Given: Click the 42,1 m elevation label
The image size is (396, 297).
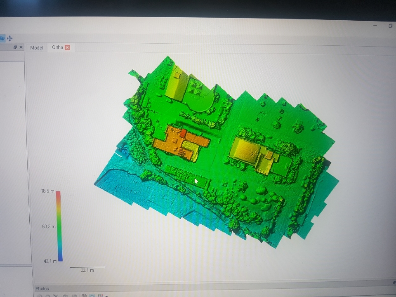Looking at the screenshot, I should (50, 261).
